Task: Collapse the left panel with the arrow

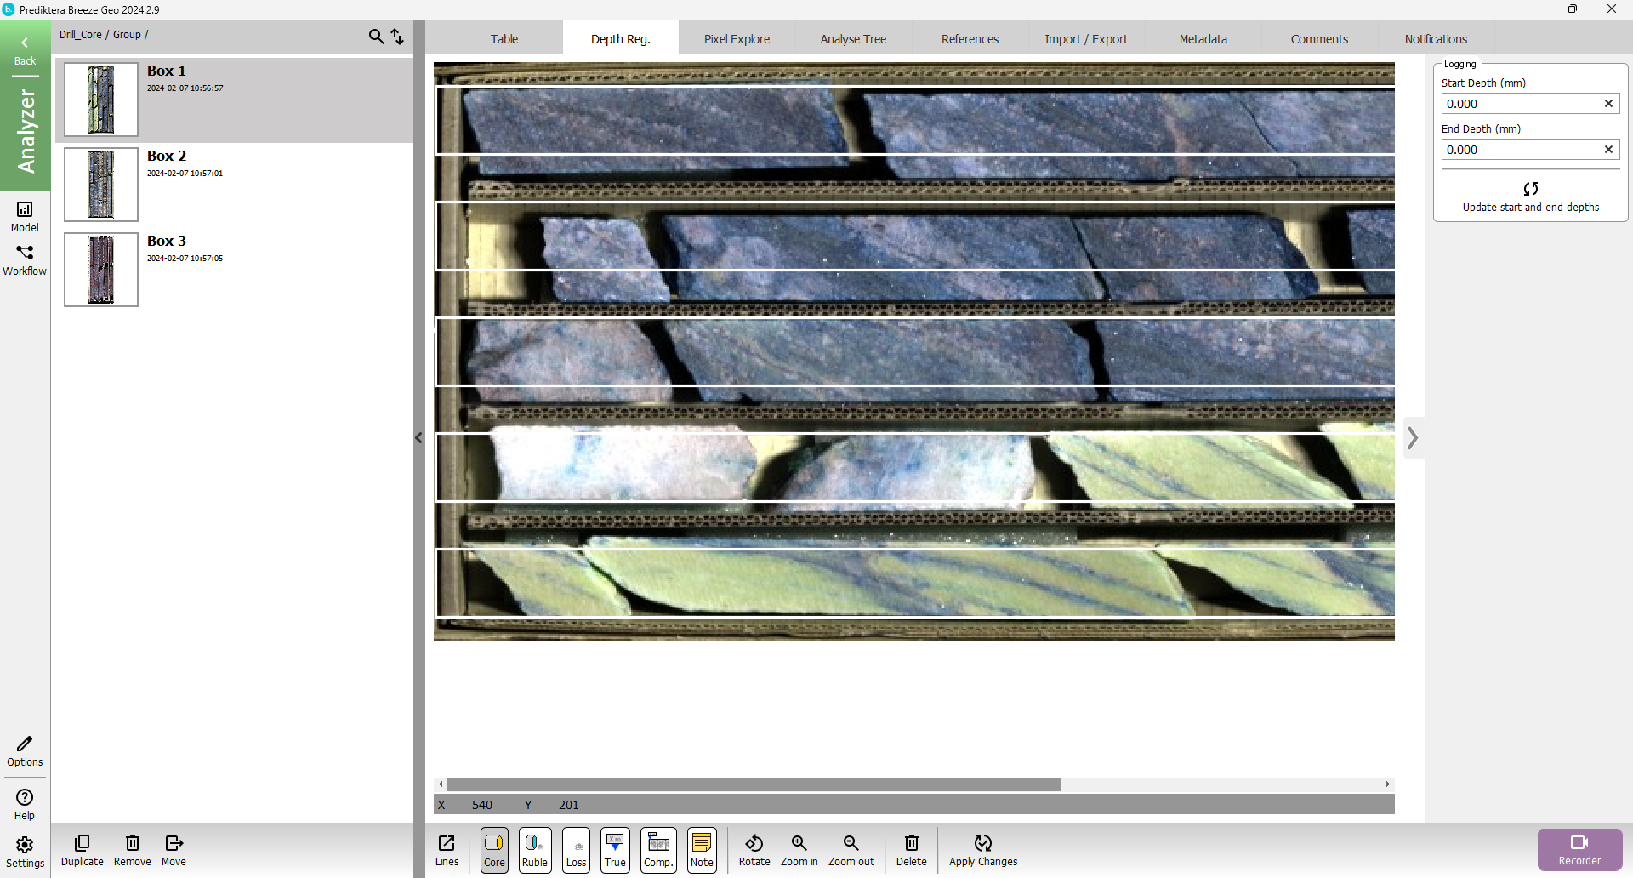Action: tap(418, 438)
